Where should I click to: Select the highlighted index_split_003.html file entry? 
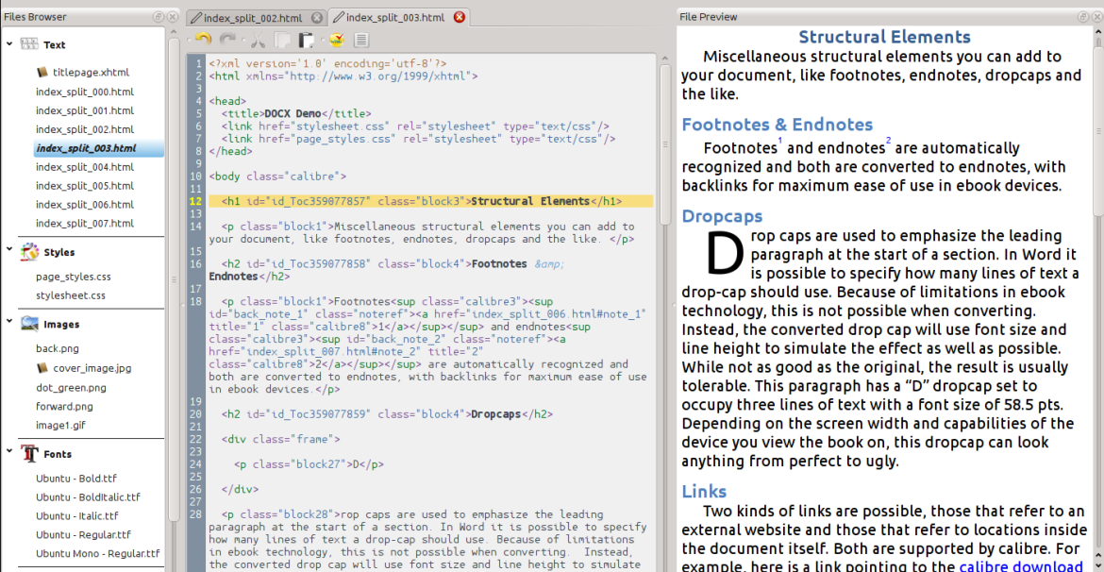tap(98, 148)
